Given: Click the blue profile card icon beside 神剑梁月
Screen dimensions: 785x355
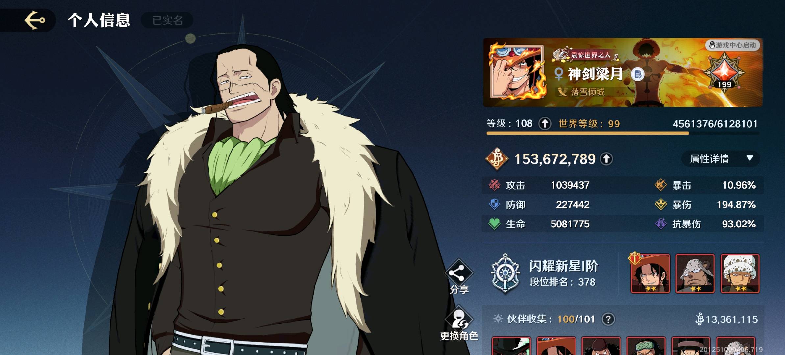Looking at the screenshot, I should click(637, 74).
